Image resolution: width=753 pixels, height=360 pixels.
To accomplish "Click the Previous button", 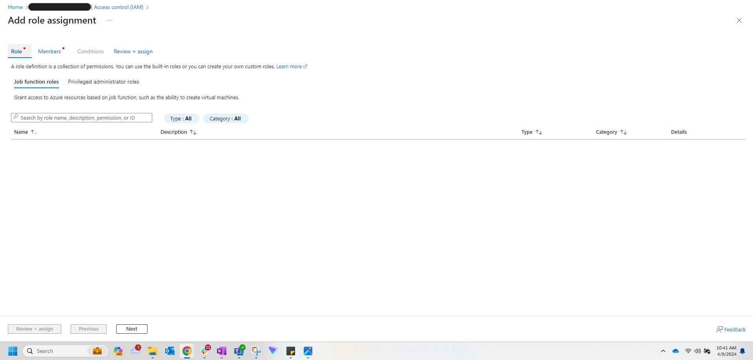I will pyautogui.click(x=89, y=329).
